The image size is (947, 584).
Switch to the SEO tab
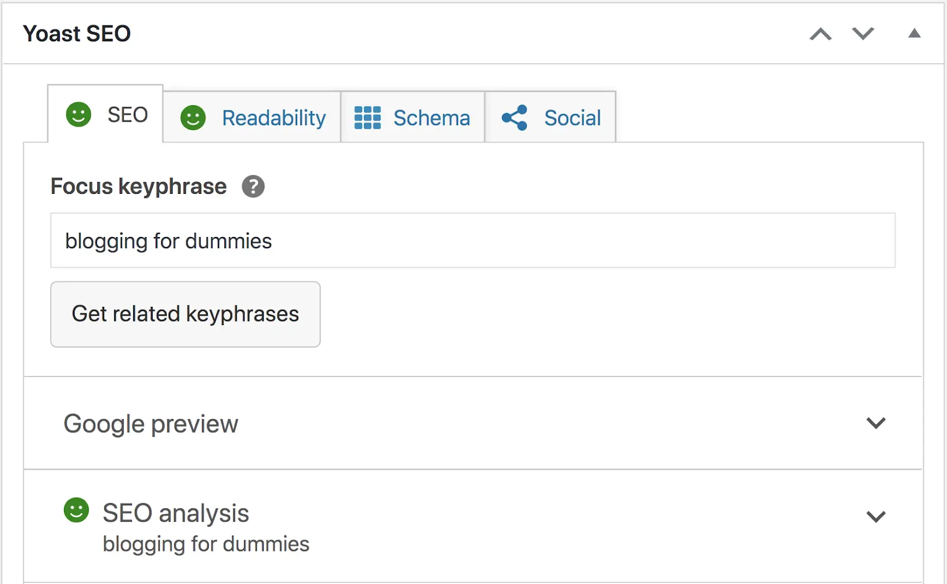(105, 114)
